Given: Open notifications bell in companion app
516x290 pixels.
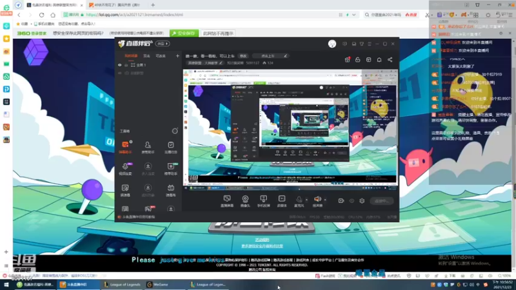Looking at the screenshot, I should tap(379, 59).
